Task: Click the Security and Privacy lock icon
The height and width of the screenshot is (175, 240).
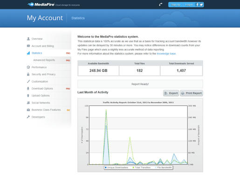Action: click(28, 74)
